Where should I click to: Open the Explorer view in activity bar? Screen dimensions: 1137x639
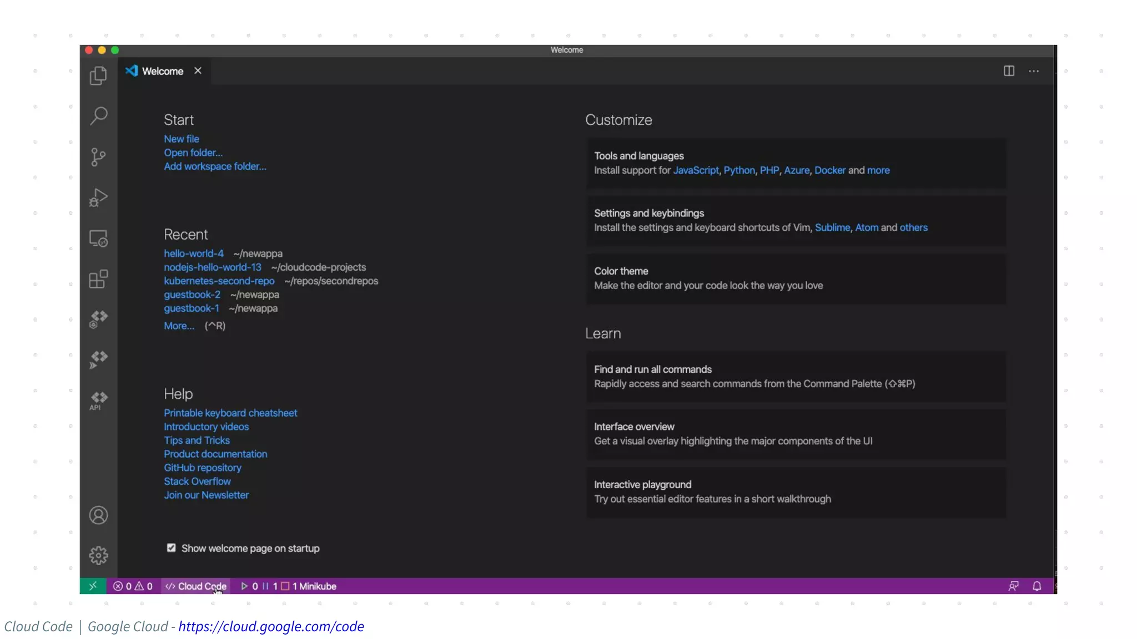tap(98, 75)
